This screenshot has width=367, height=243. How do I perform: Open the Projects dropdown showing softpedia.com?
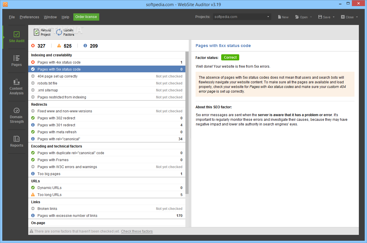click(x=242, y=17)
